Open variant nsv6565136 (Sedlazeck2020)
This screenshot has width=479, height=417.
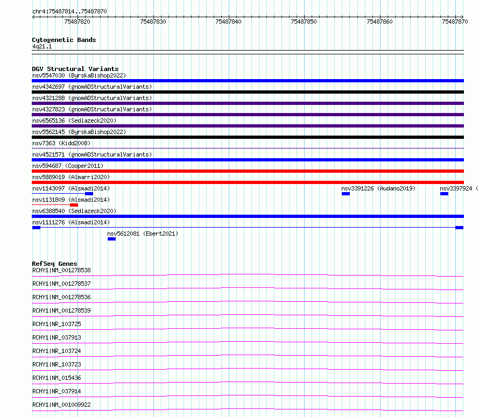tap(74, 121)
